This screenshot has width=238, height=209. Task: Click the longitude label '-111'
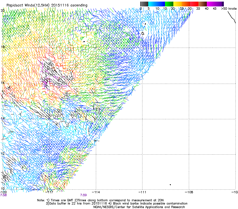click(142, 192)
